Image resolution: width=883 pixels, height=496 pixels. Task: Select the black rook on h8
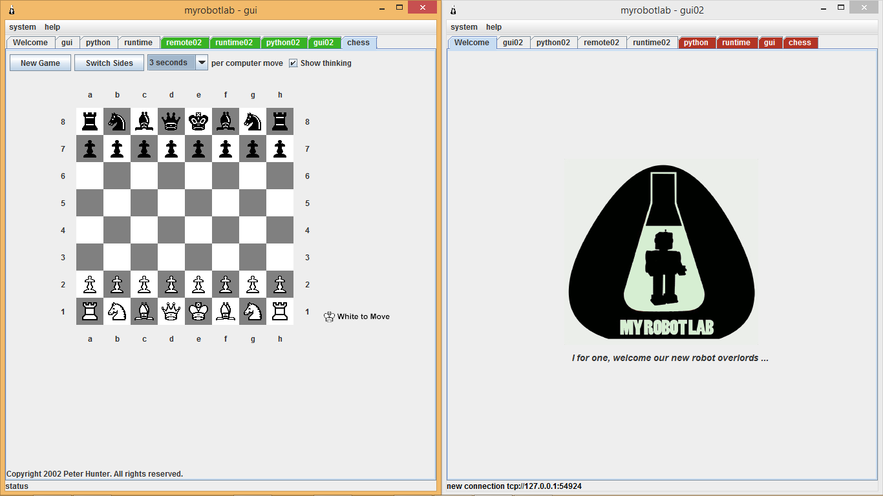(x=280, y=121)
